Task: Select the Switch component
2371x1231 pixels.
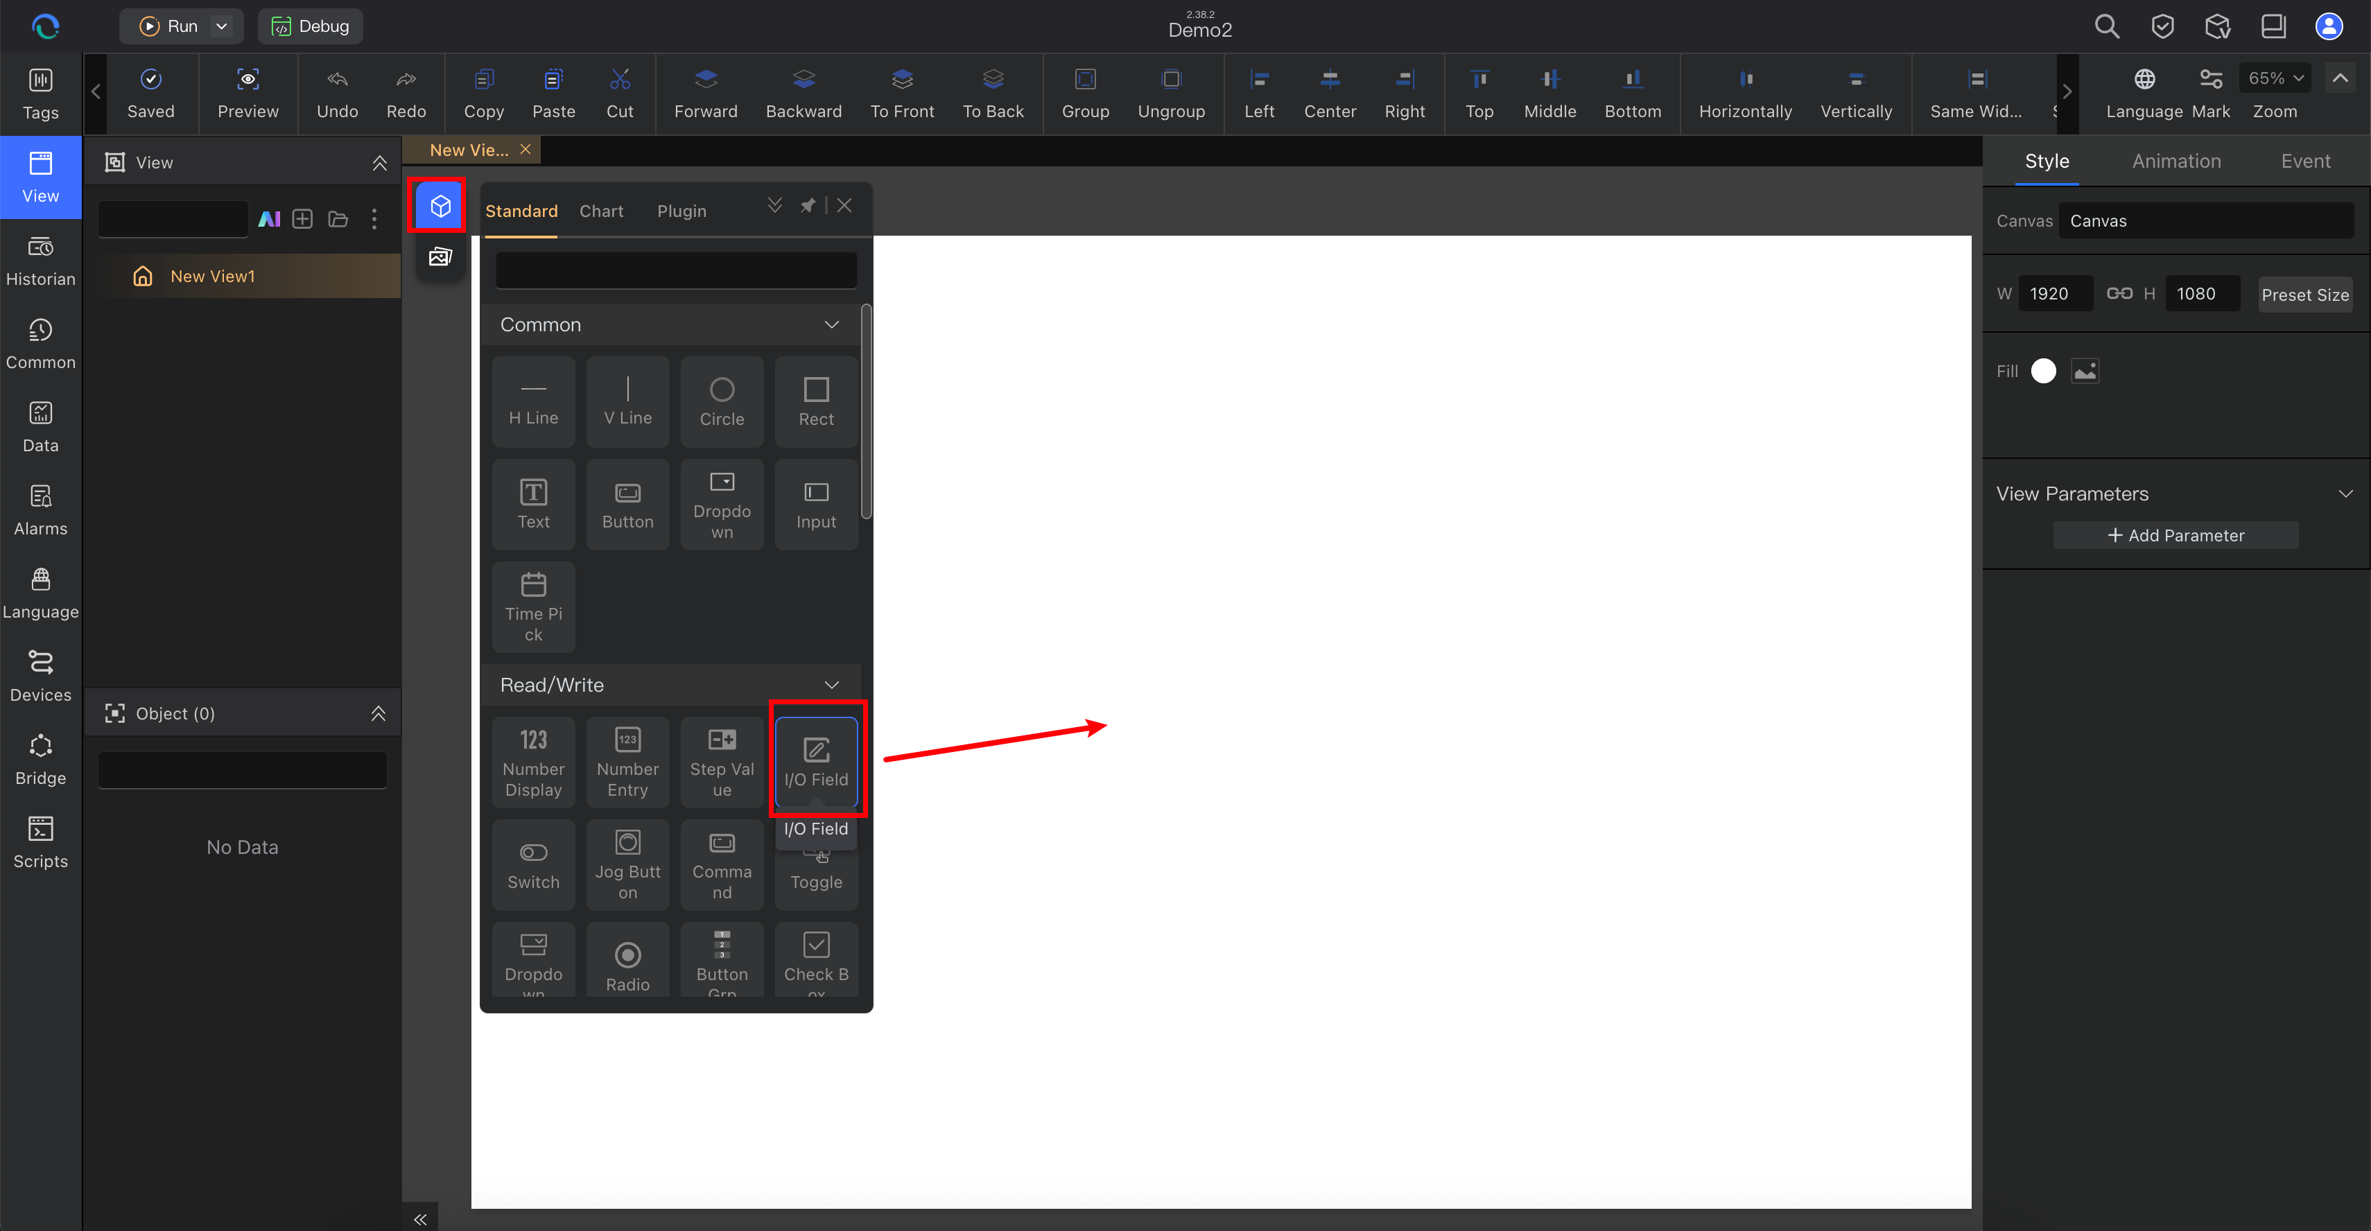Action: [x=534, y=865]
